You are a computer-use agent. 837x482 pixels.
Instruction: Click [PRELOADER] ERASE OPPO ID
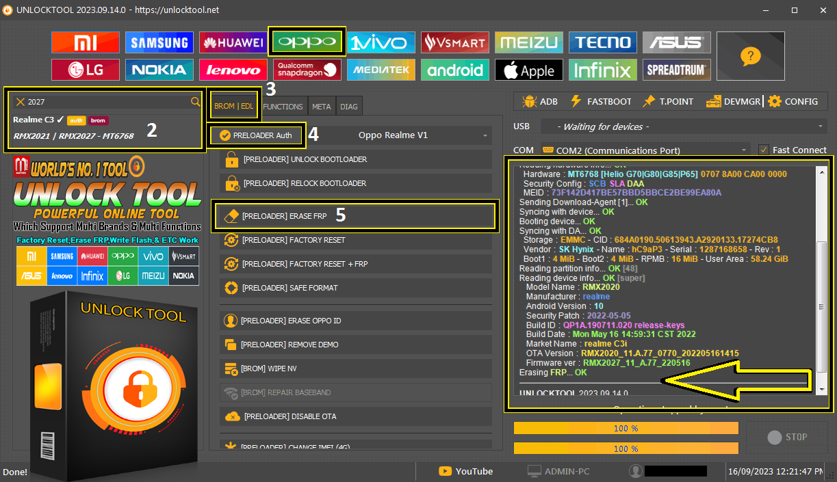click(356, 321)
